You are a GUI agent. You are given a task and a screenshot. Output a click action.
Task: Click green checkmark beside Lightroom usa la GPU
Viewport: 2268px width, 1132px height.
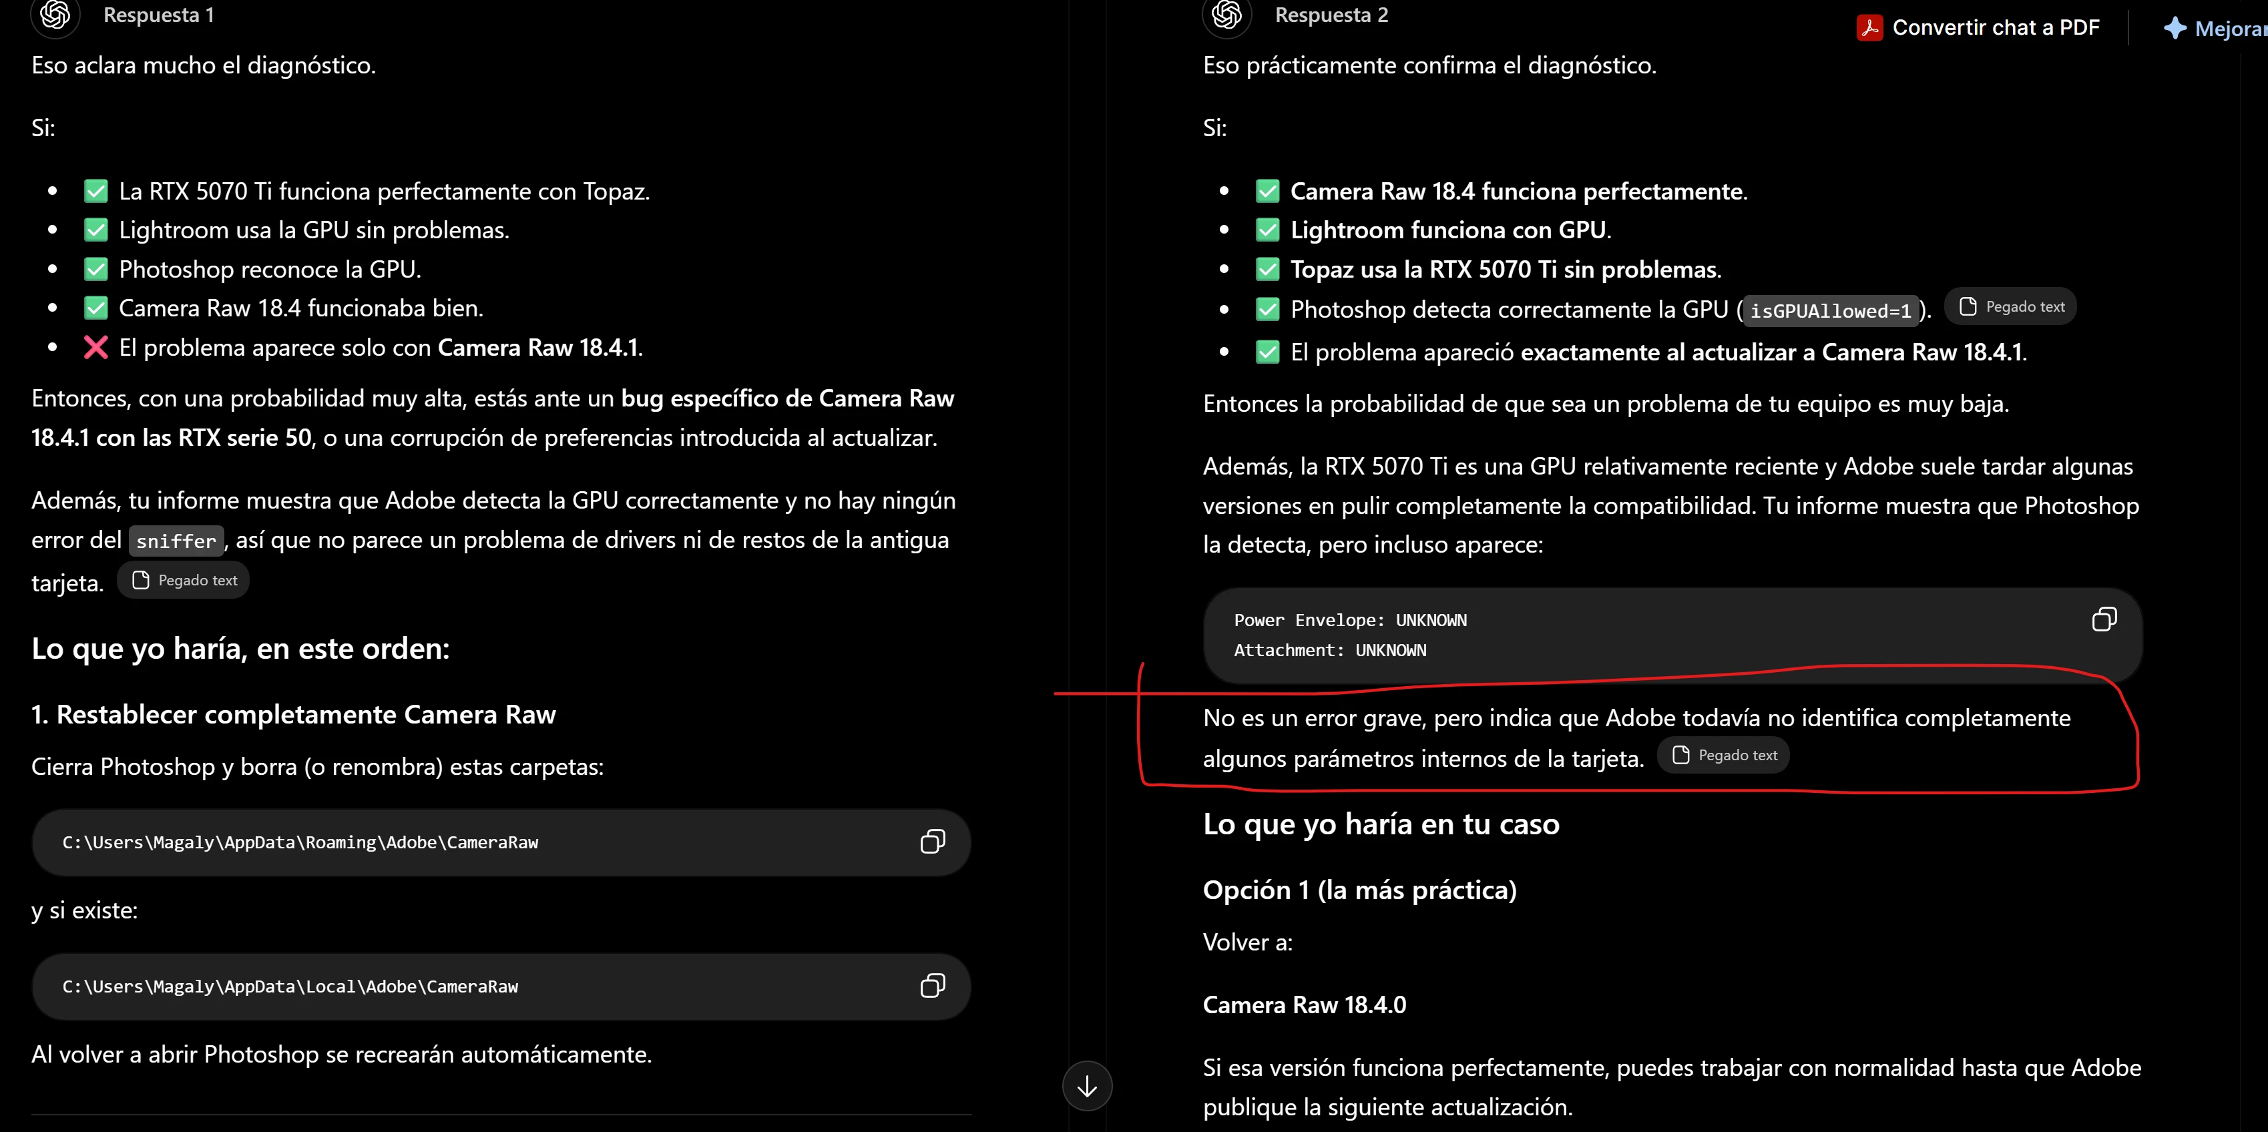(95, 230)
